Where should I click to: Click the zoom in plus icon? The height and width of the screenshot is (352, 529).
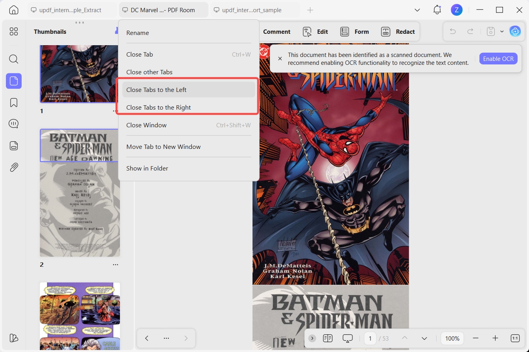[x=495, y=338]
